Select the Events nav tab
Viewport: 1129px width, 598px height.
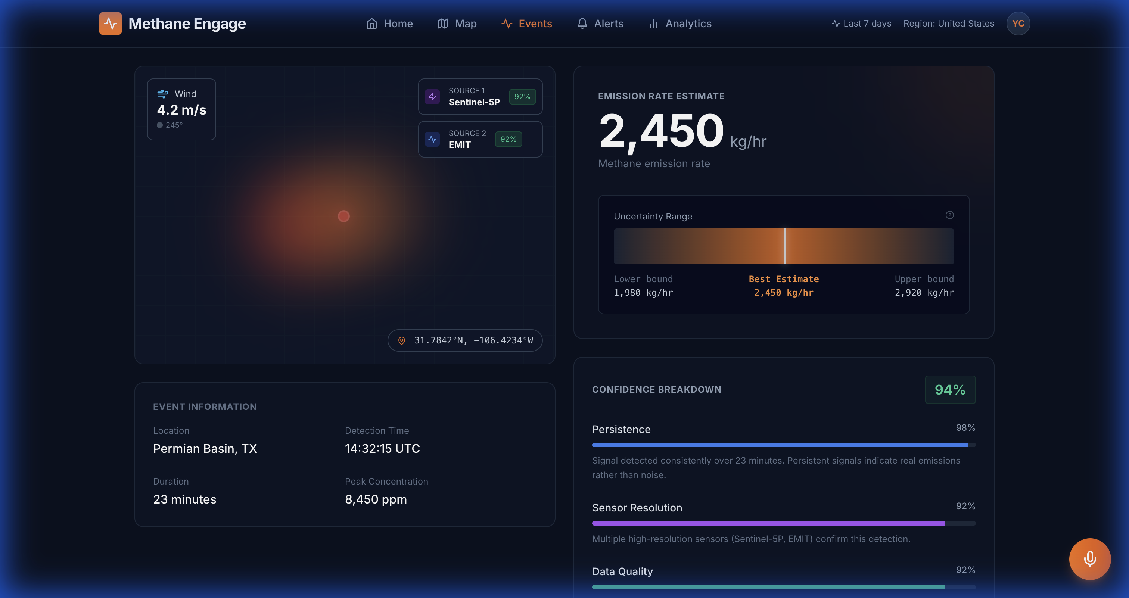[527, 23]
